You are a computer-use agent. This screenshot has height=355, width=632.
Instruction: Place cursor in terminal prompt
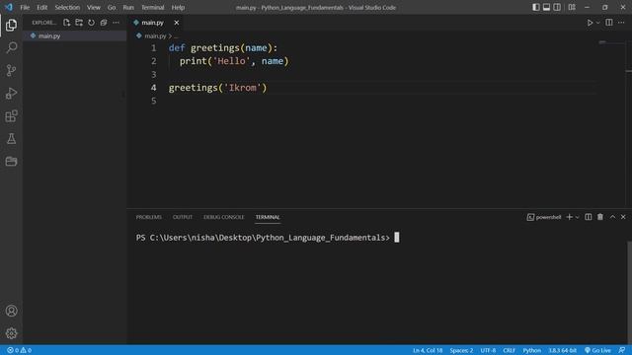point(397,238)
